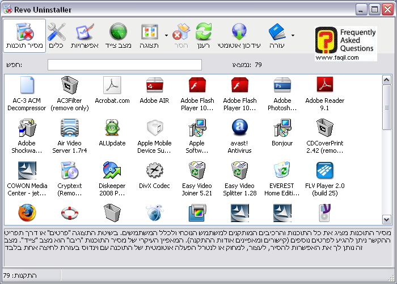Expand the View dropdown arrow
The image size is (397, 284).
tap(166, 35)
